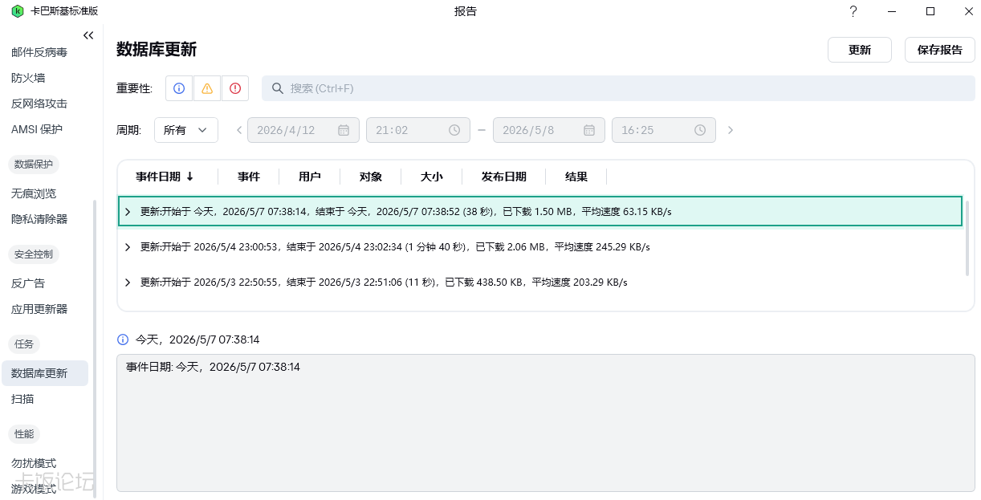Viewport: 981px width, 500px height.
Task: Sort by 事件 column header
Action: (x=249, y=177)
